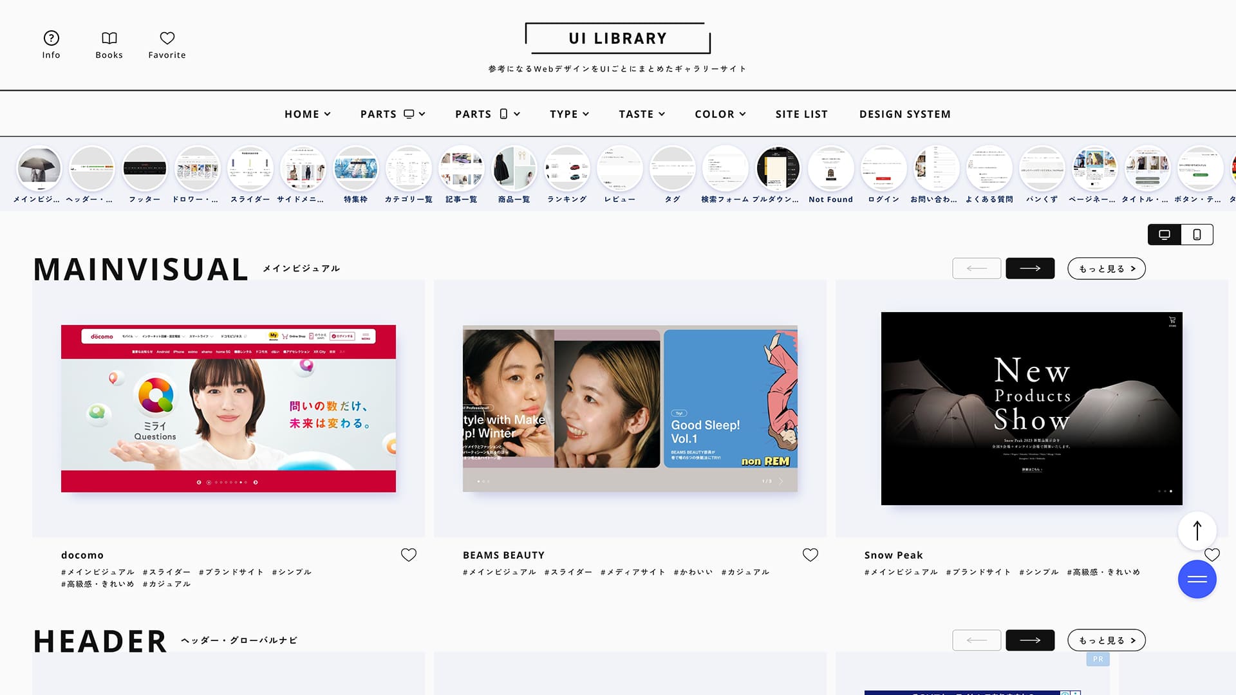Image resolution: width=1236 pixels, height=695 pixels.
Task: Favorite the Snow Peak card
Action: (1212, 555)
